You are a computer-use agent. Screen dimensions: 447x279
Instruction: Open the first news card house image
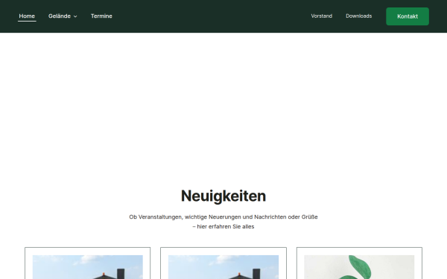[88, 267]
